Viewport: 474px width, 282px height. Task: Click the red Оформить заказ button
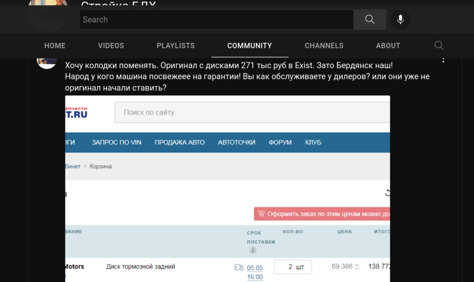322,214
